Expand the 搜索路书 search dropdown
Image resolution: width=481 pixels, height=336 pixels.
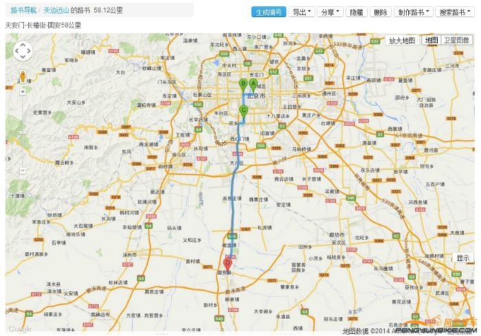[x=453, y=12]
